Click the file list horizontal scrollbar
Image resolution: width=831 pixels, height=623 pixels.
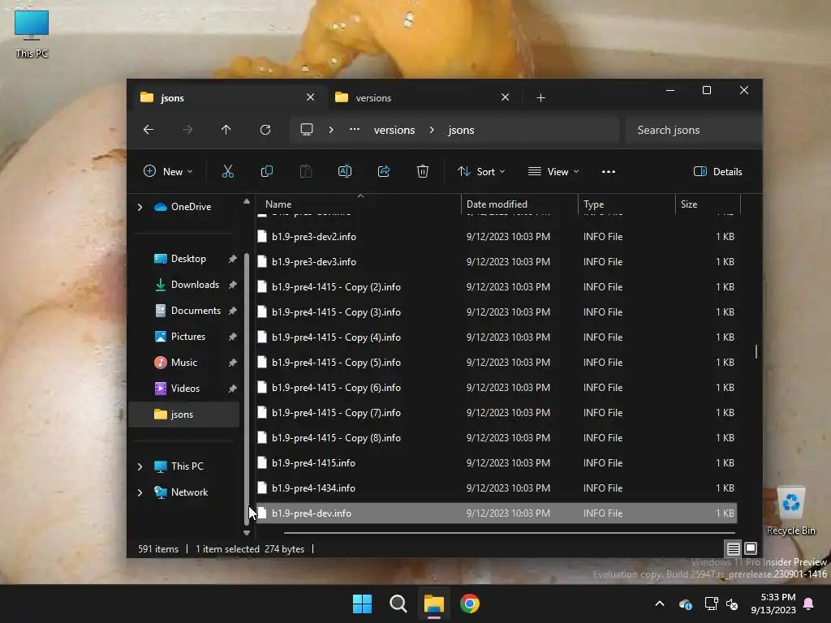coord(510,532)
